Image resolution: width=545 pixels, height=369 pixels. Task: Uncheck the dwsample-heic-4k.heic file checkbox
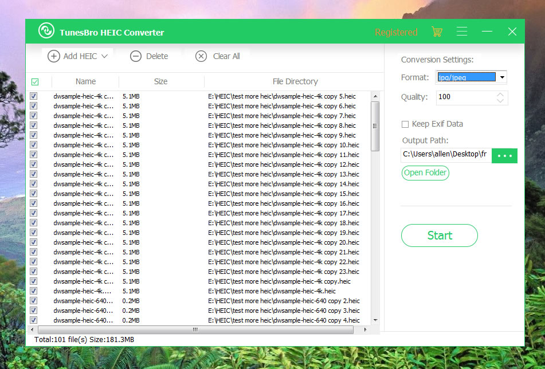click(33, 291)
